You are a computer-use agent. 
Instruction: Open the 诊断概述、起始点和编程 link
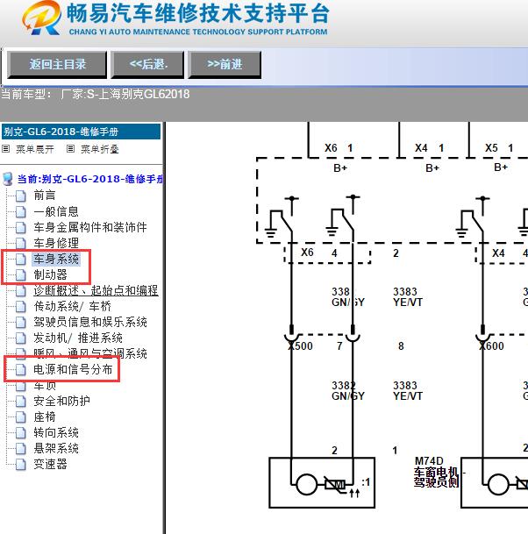(96, 290)
